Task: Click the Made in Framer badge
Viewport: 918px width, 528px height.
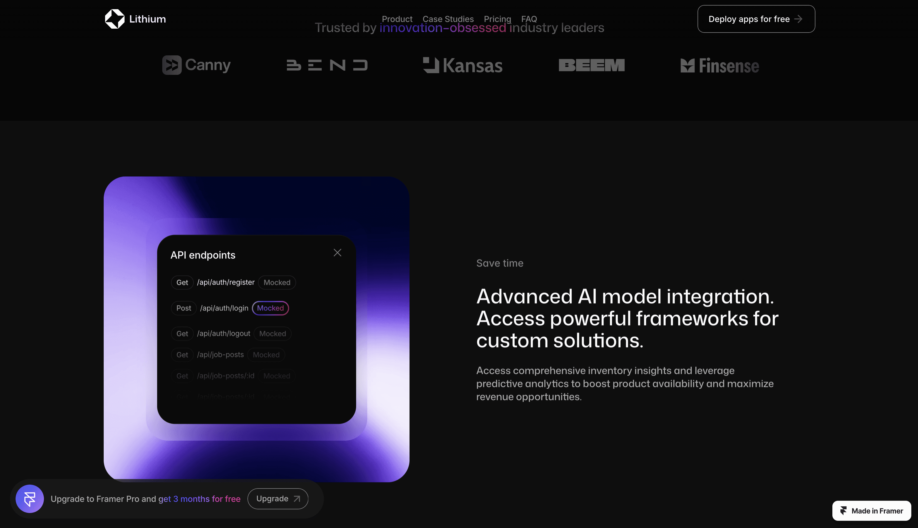Action: [872, 510]
